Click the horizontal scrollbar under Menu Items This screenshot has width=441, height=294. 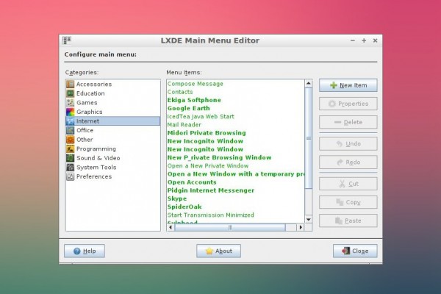click(x=235, y=228)
